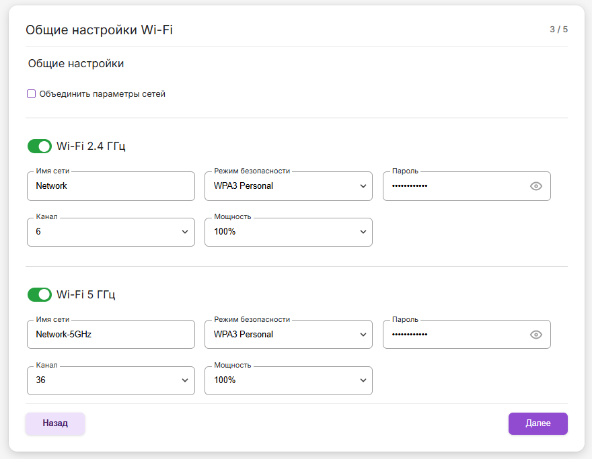Expand the 5 GHz channel dropdown showing 36
Viewport: 592px width, 459px height.
click(x=110, y=380)
